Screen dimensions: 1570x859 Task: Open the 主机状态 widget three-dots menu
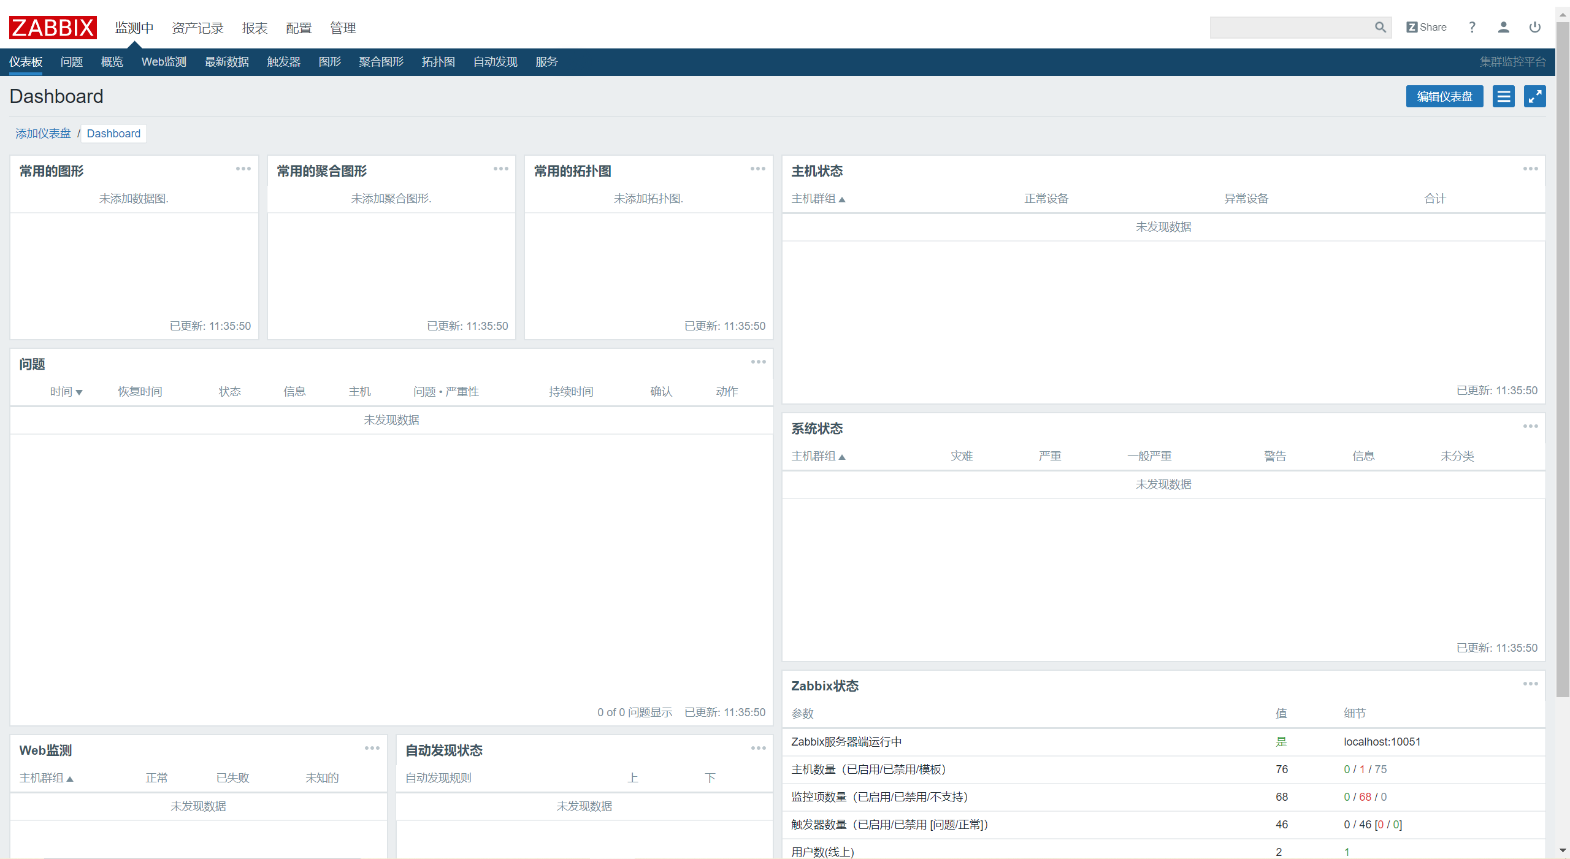click(x=1530, y=169)
